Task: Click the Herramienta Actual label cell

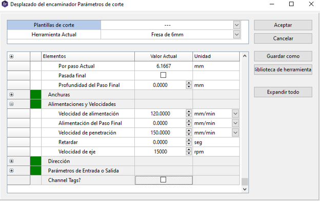Action: (54, 35)
